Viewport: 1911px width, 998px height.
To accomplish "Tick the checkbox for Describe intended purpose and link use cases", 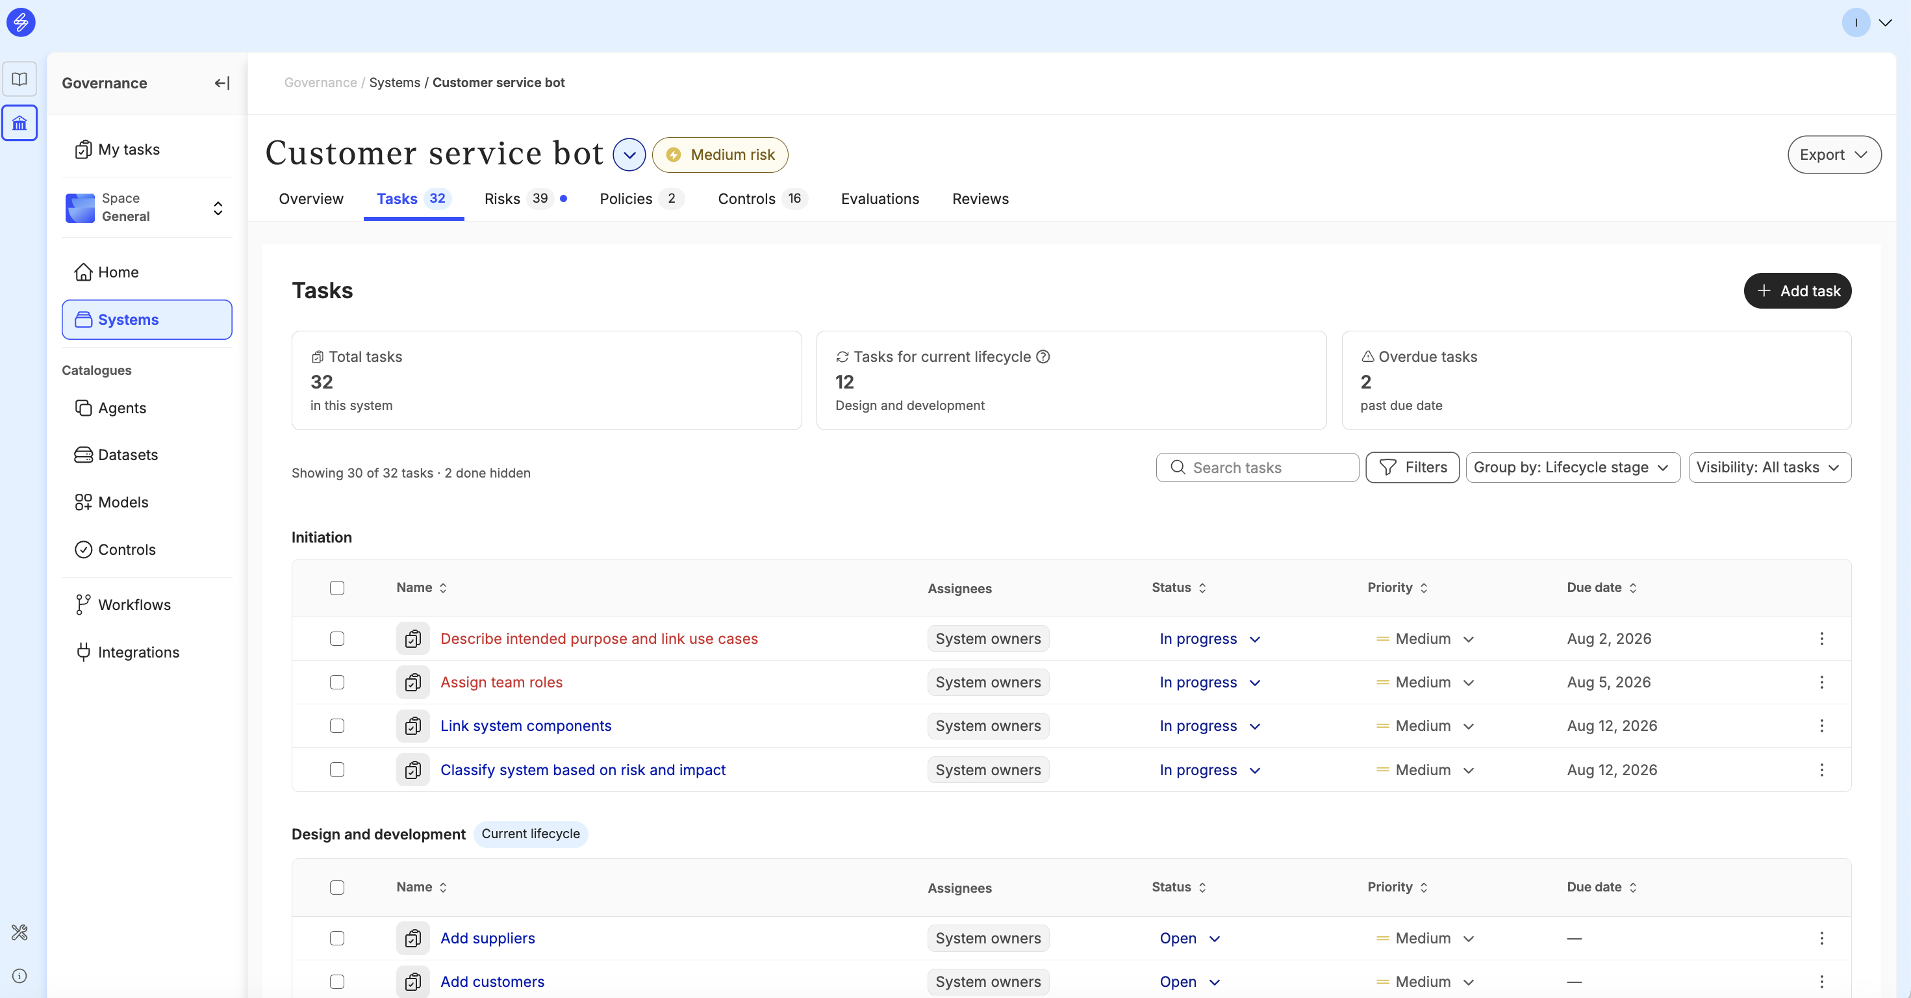I will pos(337,639).
